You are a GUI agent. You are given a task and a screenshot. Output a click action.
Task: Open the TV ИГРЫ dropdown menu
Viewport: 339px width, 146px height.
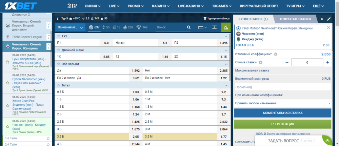295,6
